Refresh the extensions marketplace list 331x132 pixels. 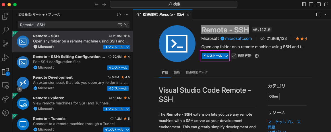(x=119, y=15)
